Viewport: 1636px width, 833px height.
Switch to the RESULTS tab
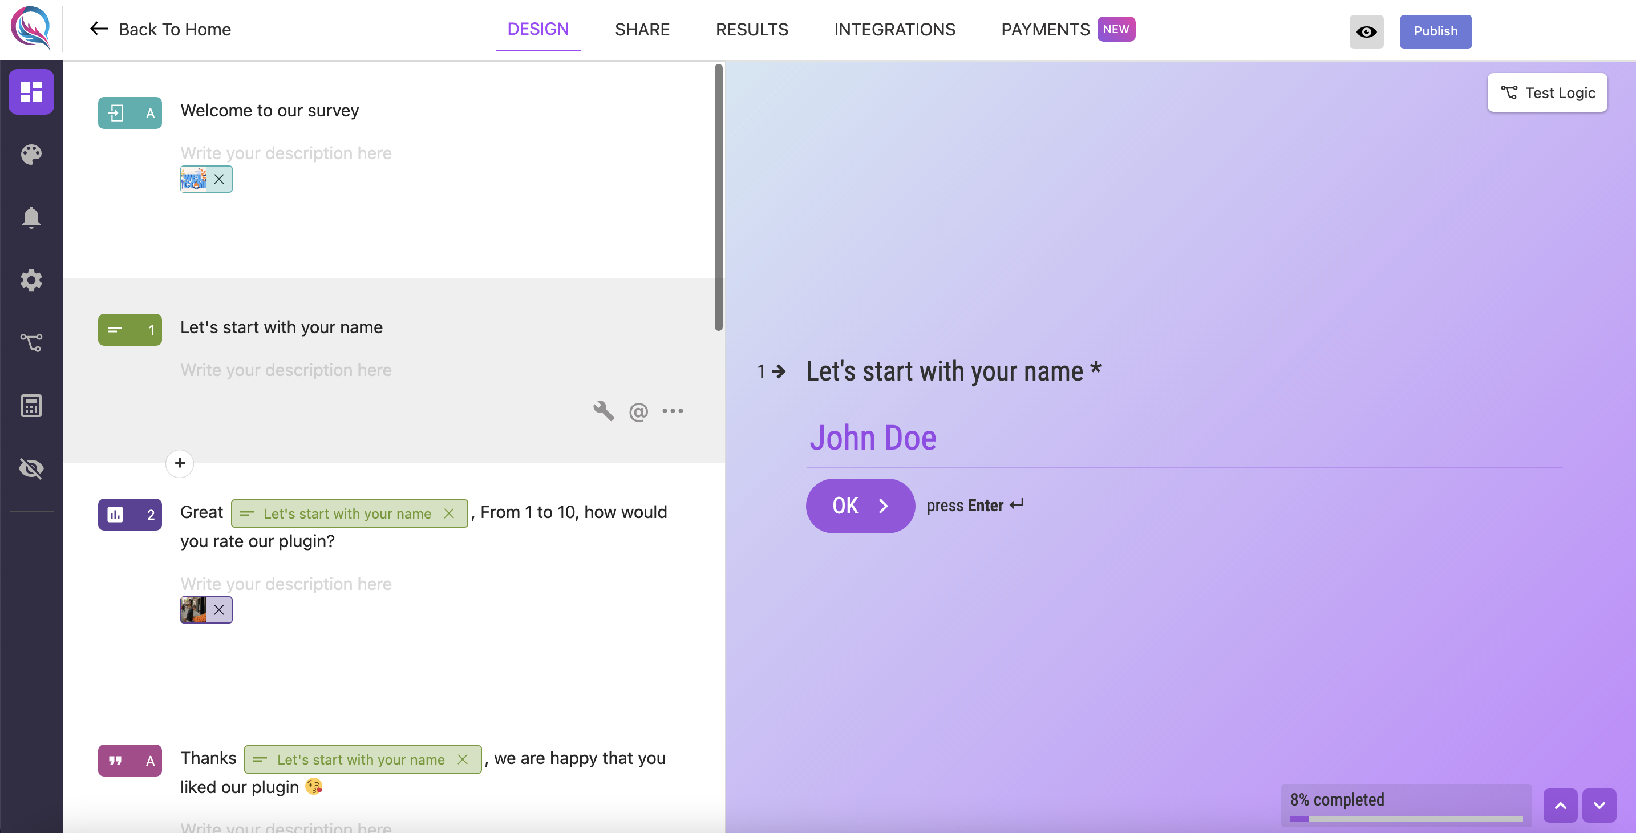click(752, 30)
